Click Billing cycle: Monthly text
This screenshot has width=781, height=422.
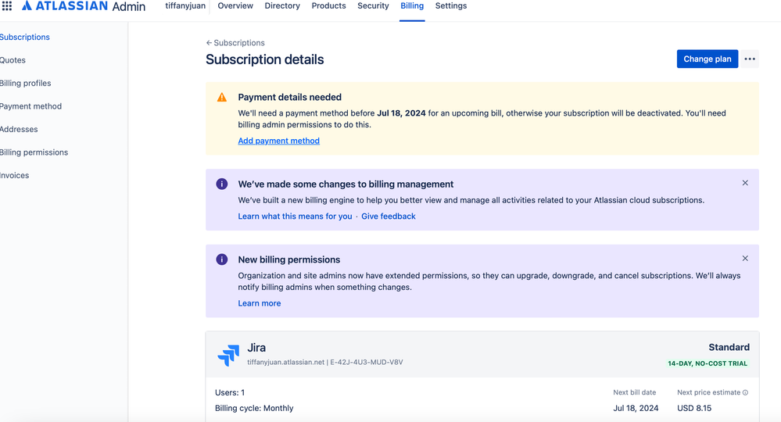pos(254,408)
